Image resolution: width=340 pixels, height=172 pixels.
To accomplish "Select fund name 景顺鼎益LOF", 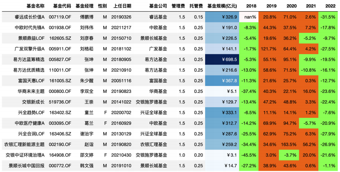I will point(32,38).
